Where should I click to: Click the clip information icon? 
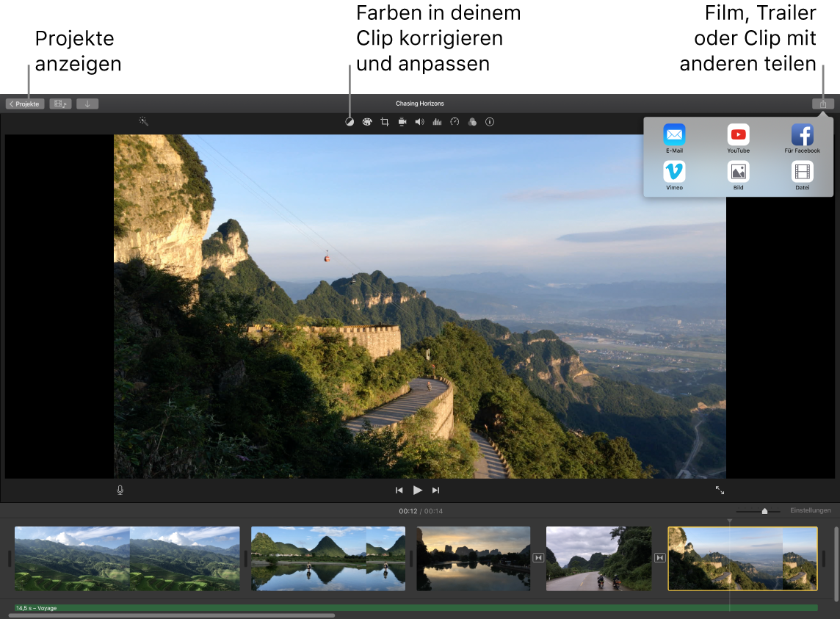[490, 122]
